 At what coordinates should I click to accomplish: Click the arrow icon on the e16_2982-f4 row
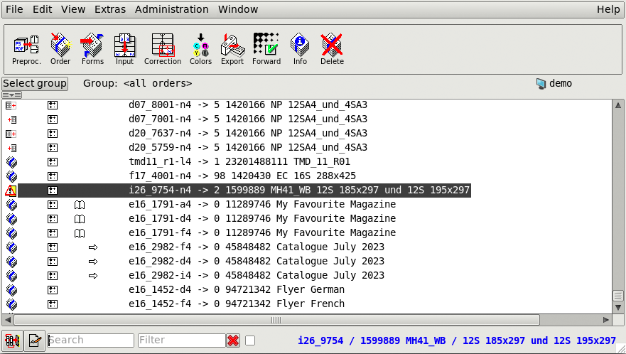coord(93,247)
